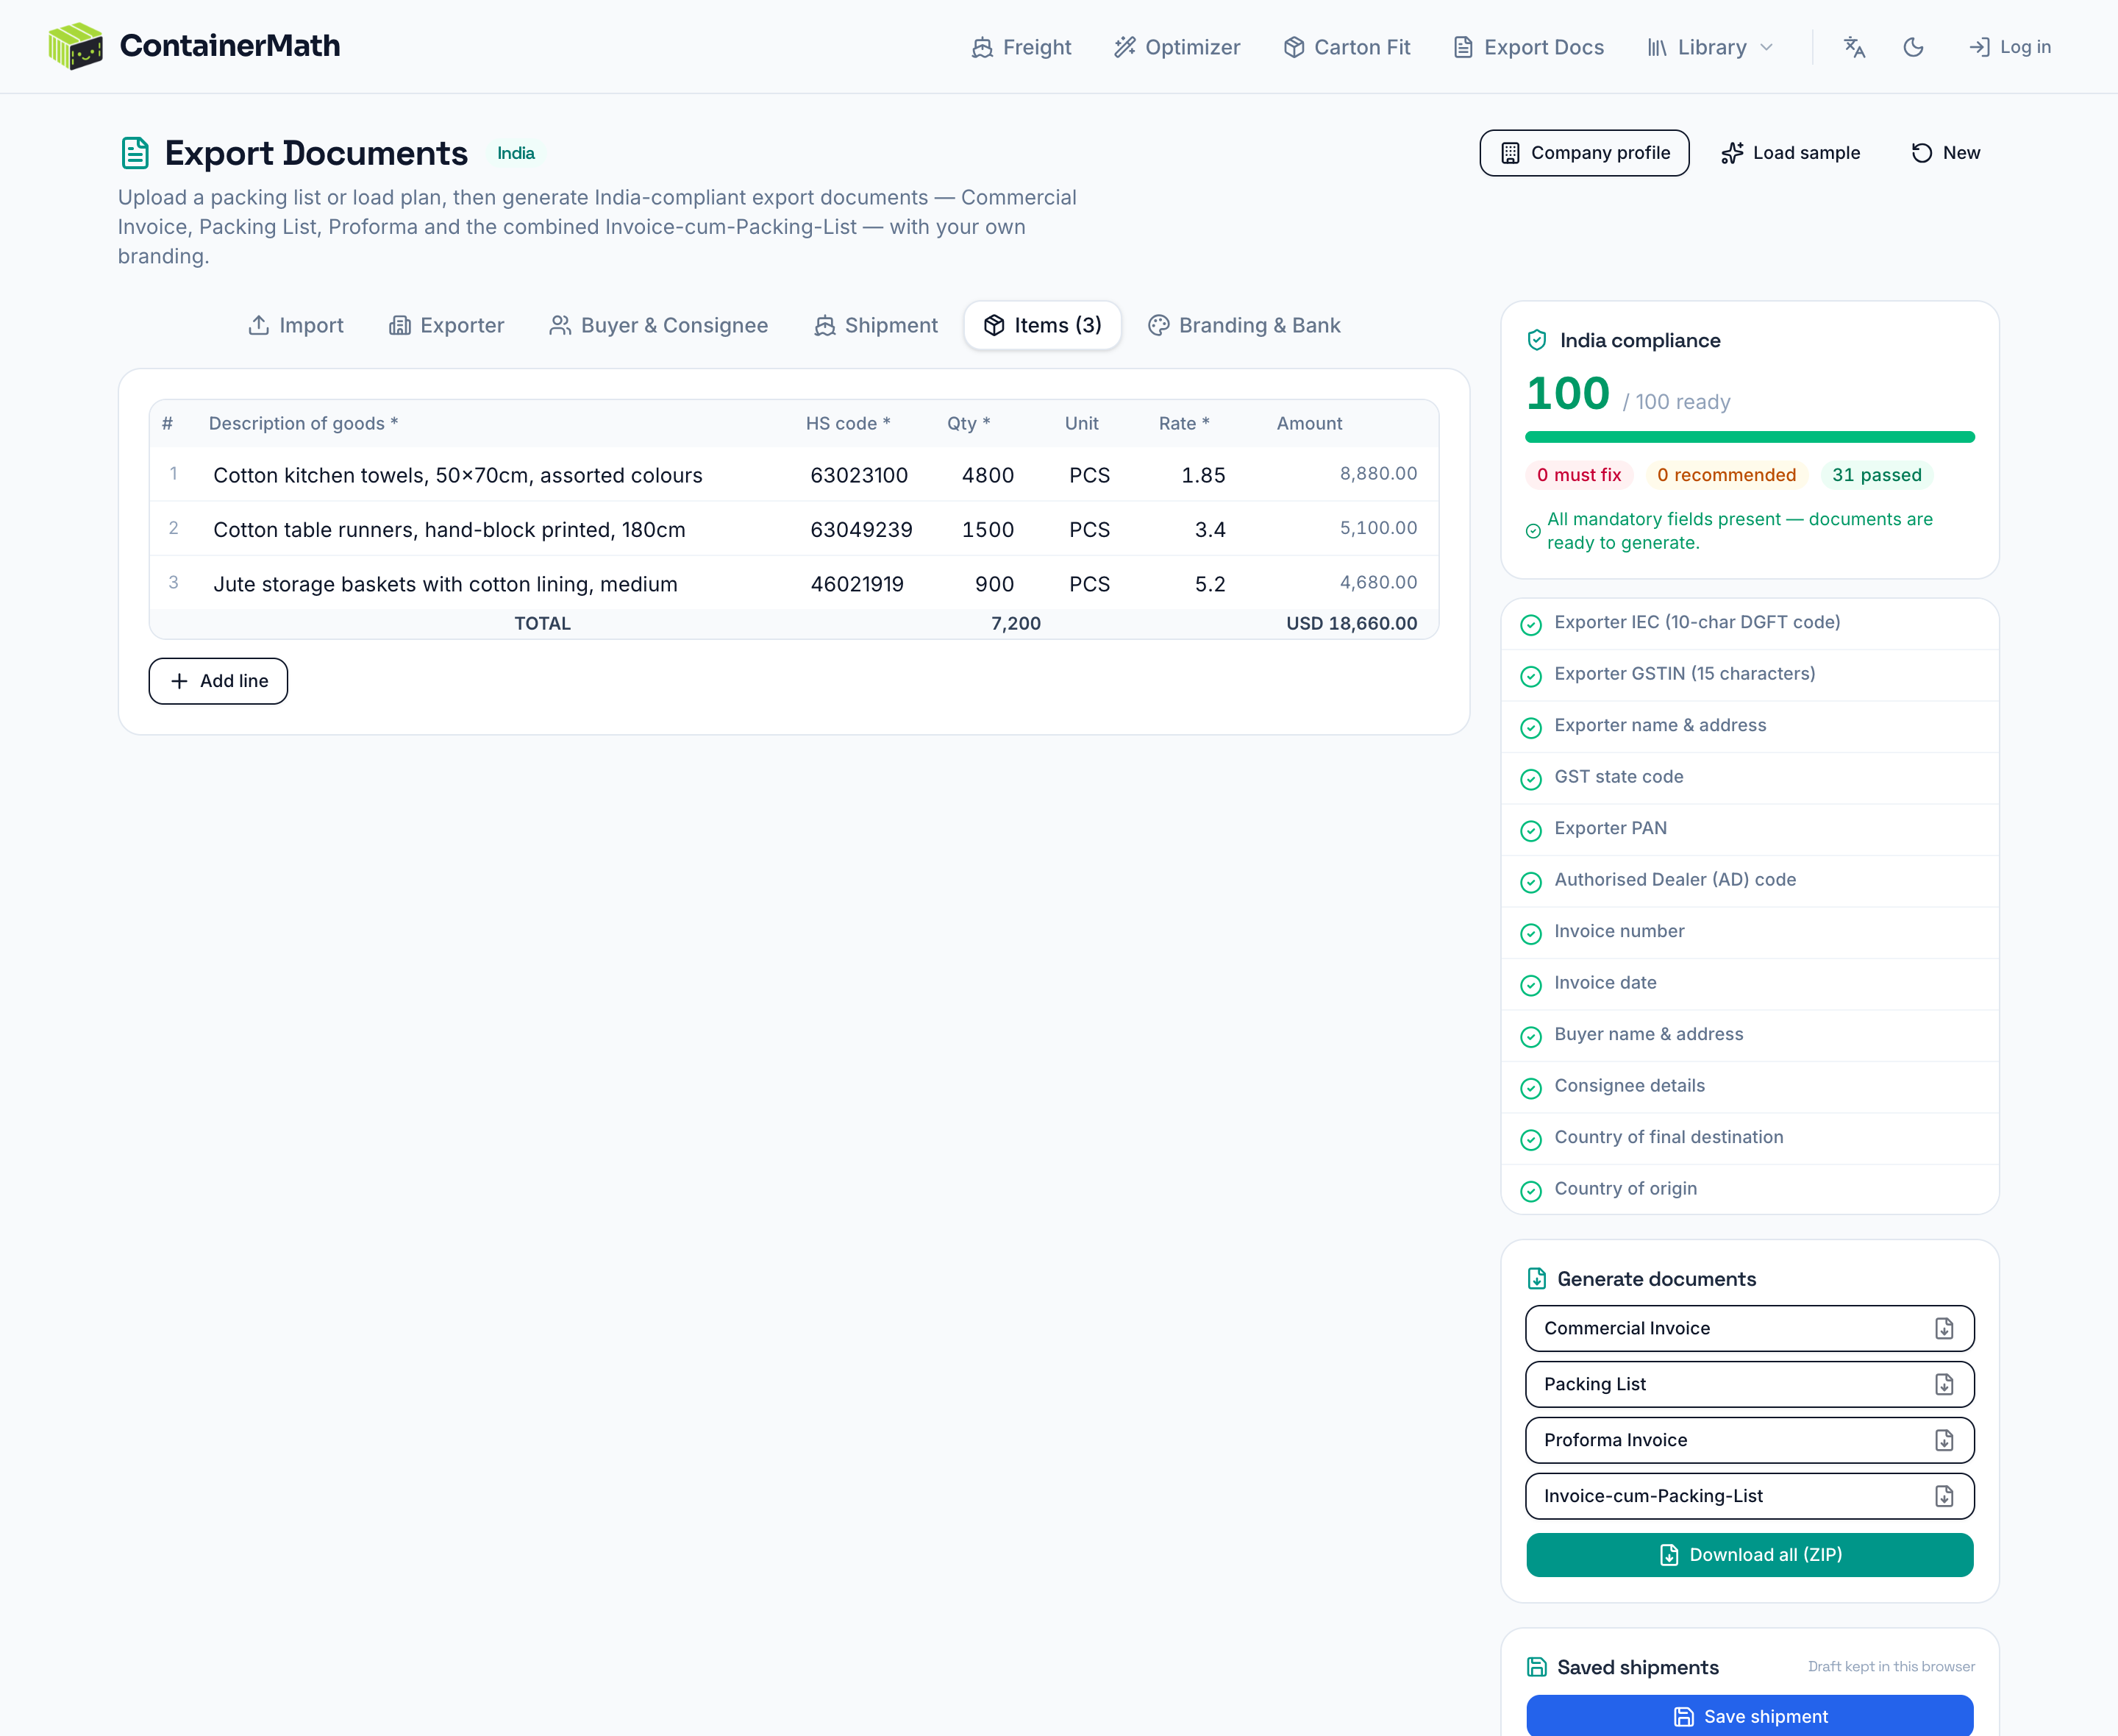This screenshot has width=2118, height=1736.
Task: Click total amount USD 18,660.00
Action: click(x=1352, y=623)
